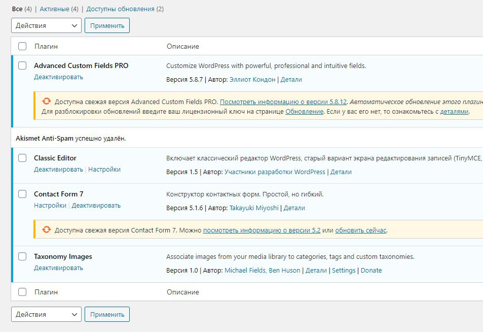This screenshot has height=332, width=483.
Task: Open Детали for Taxonomy Images
Action: pos(316,270)
